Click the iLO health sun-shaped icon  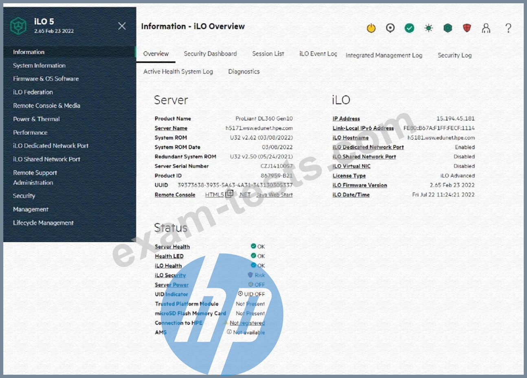(428, 28)
